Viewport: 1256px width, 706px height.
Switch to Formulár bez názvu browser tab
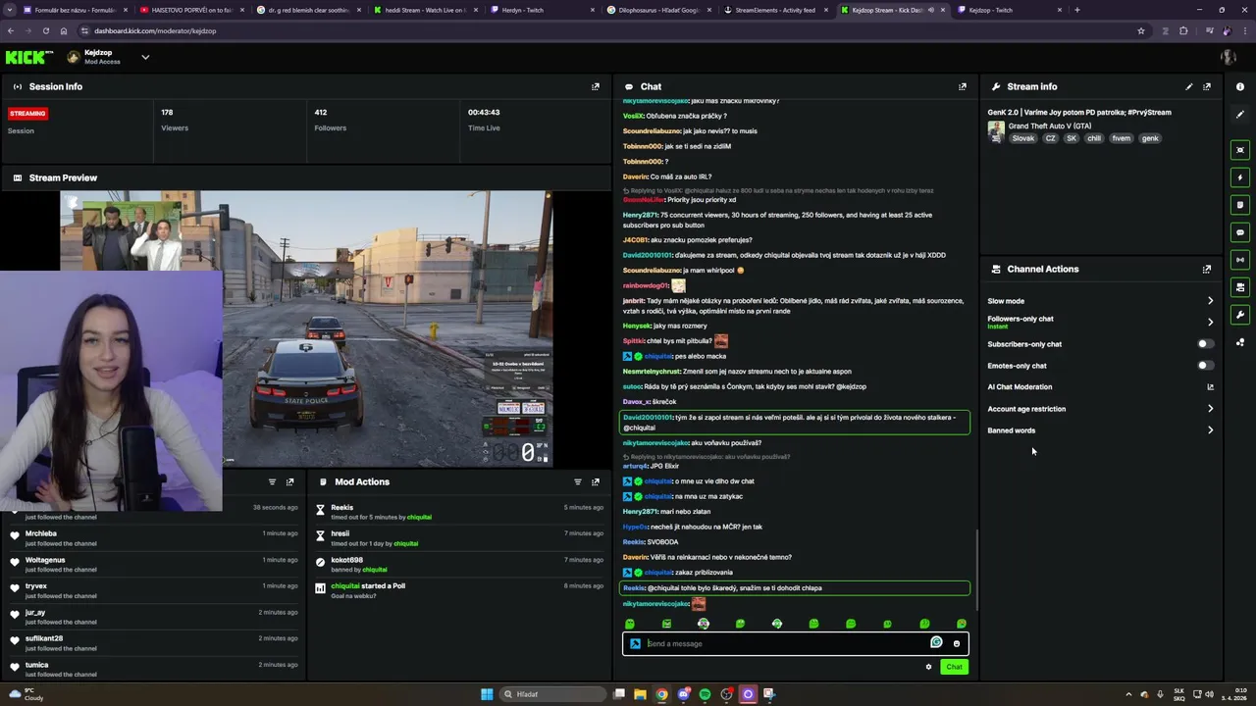tap(77, 10)
